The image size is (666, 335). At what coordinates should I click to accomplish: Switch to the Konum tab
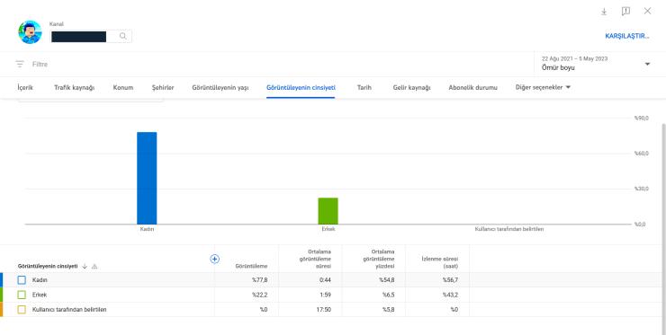point(123,87)
